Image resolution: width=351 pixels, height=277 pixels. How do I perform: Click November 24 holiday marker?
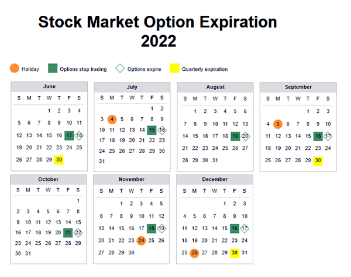(142, 240)
